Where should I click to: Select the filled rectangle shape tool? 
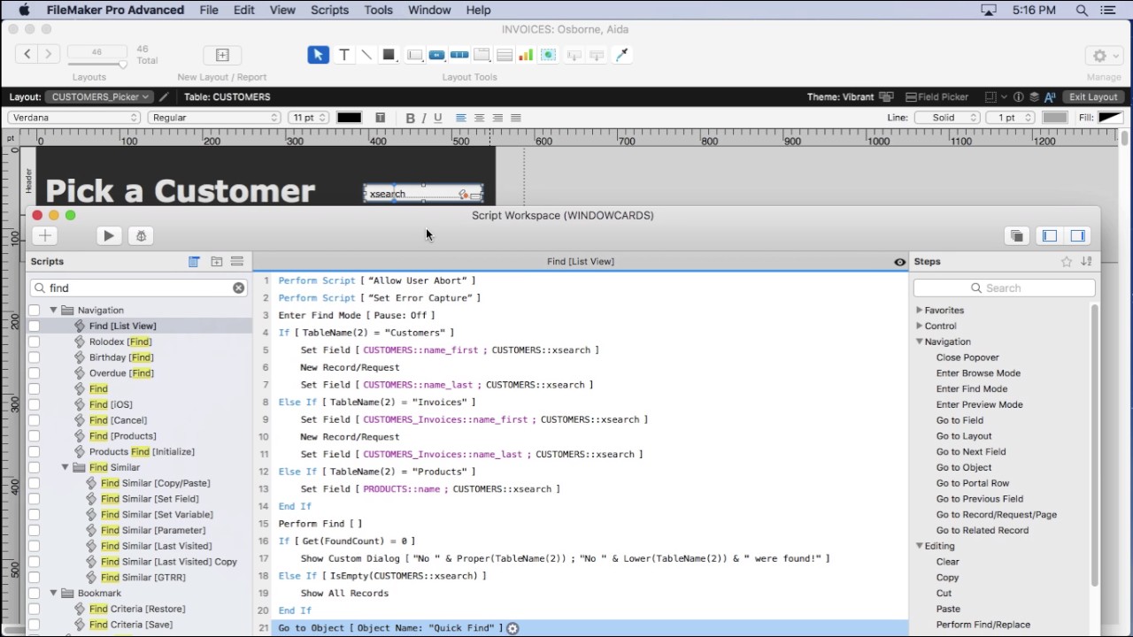pyautogui.click(x=388, y=55)
